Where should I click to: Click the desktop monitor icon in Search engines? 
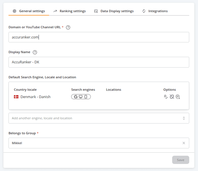pyautogui.click(x=81, y=97)
